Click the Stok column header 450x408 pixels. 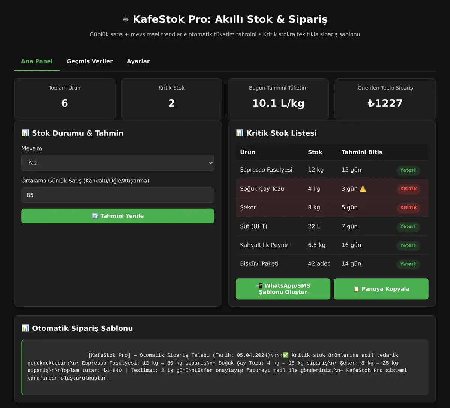pyautogui.click(x=315, y=152)
